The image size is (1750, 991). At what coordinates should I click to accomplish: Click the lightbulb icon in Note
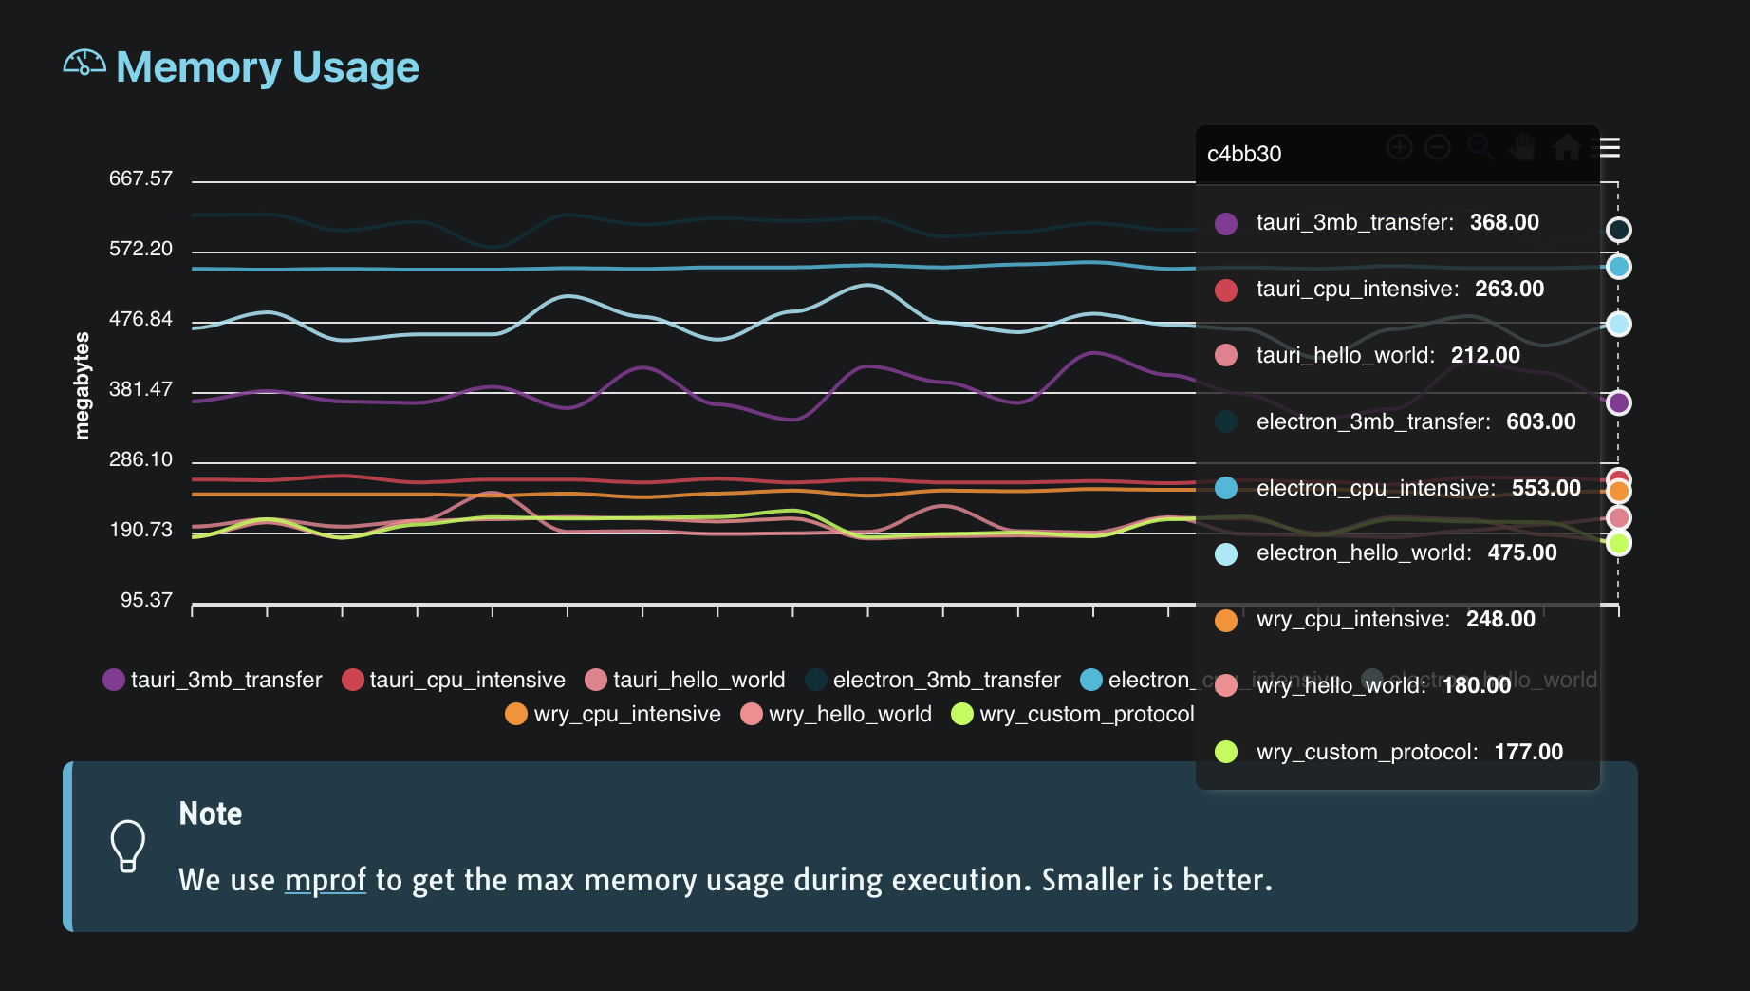(x=128, y=845)
